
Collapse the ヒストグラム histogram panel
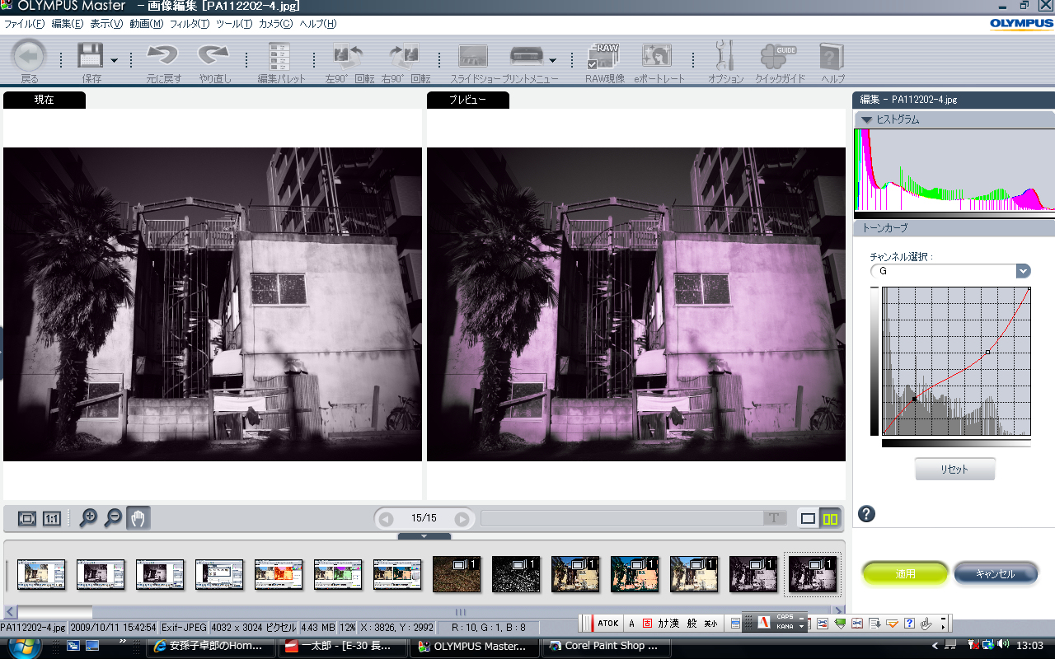866,119
